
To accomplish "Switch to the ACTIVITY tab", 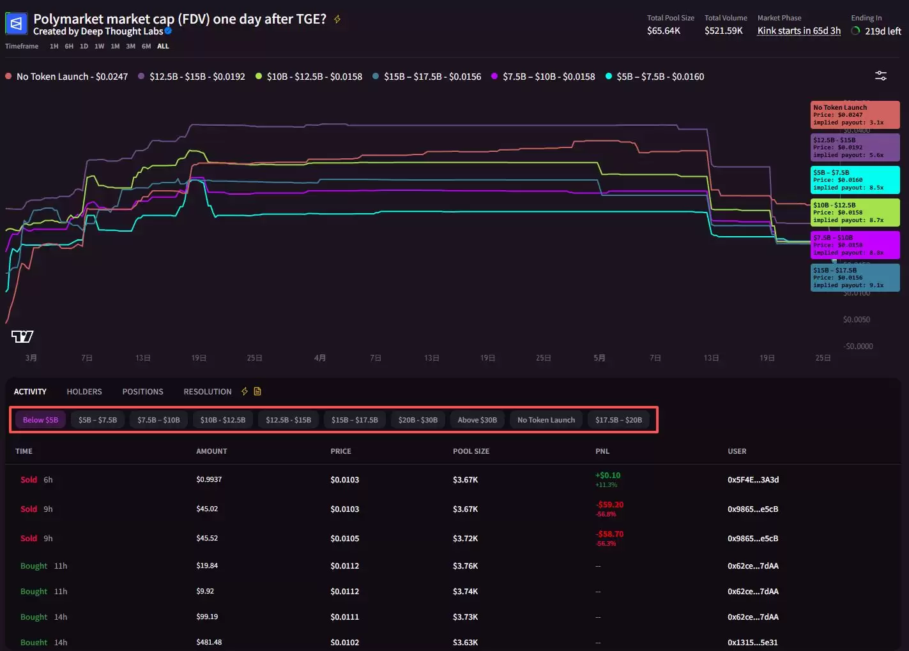I will tap(30, 391).
